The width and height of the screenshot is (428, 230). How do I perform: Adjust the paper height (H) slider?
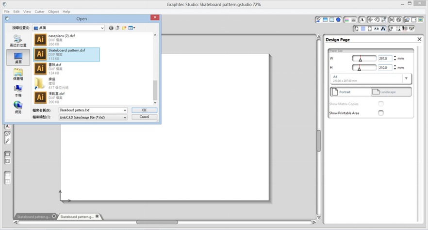coord(364,68)
